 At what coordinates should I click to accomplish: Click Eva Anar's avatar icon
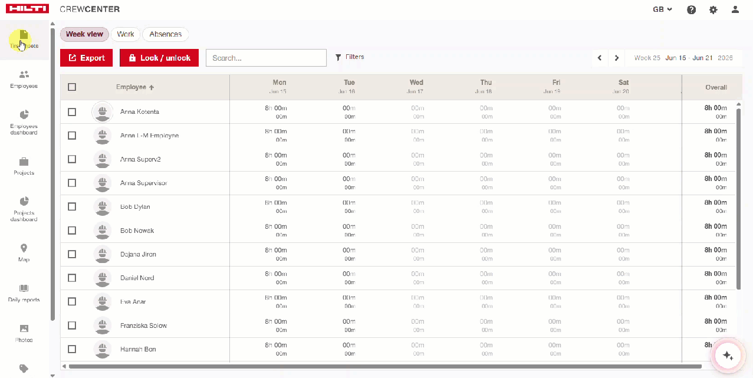(x=103, y=301)
